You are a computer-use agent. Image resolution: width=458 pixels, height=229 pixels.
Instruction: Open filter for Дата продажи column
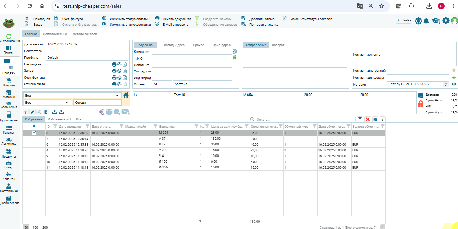tap(88, 126)
